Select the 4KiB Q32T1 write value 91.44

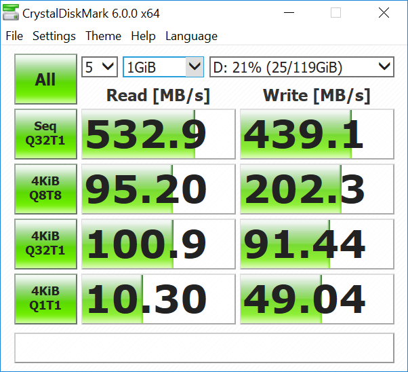(317, 244)
